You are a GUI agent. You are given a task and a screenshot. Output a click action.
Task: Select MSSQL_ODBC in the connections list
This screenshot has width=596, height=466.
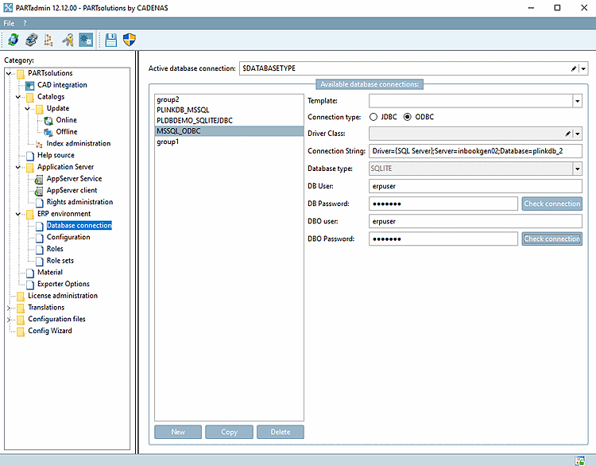(229, 131)
